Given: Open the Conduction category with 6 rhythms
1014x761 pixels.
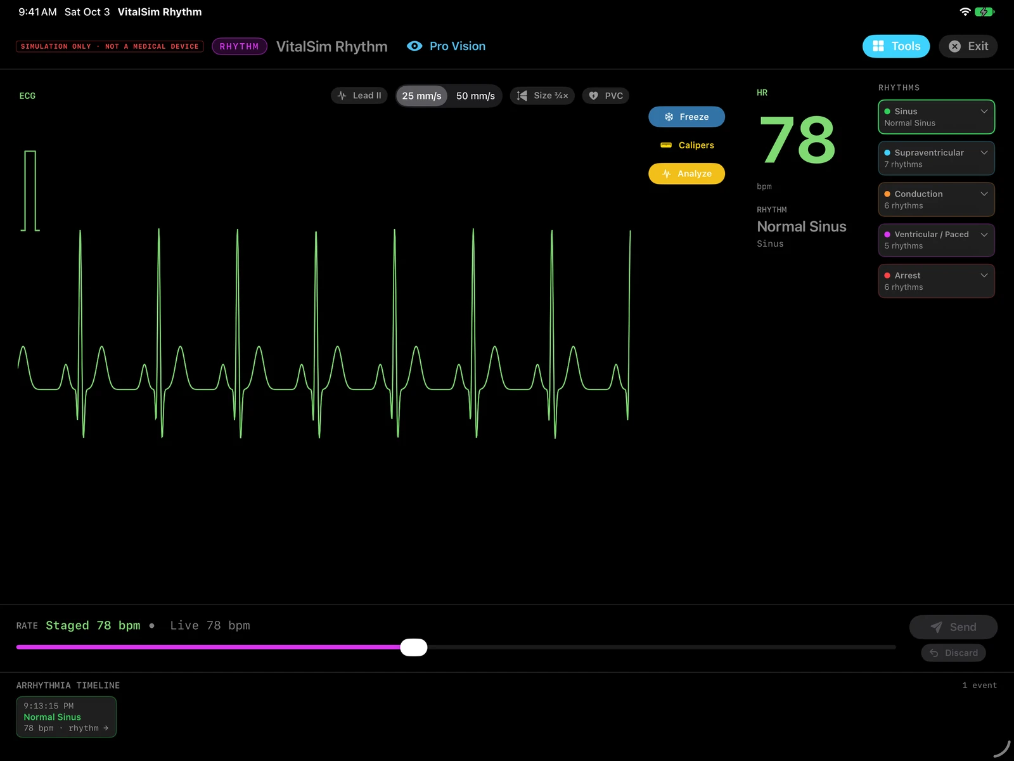Looking at the screenshot, I should click(x=936, y=199).
